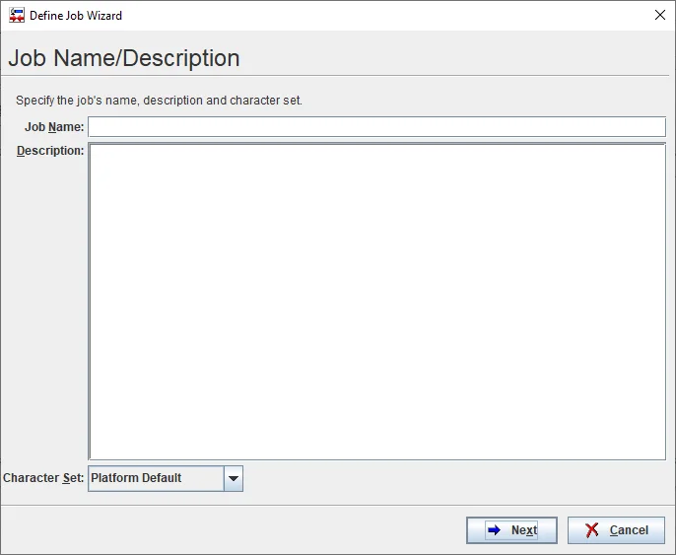
Task: Click the Define Job Wizard title text
Action: (76, 16)
